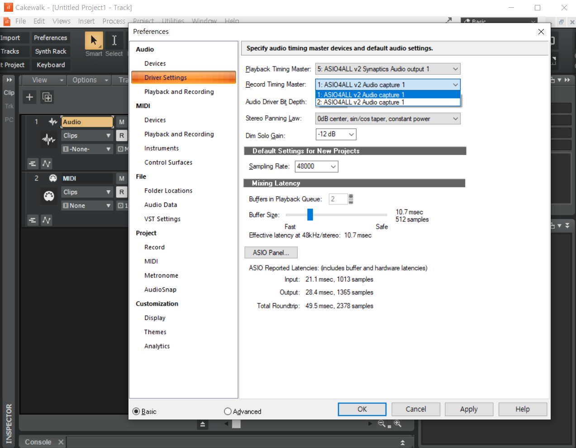Click the Buffer Size slider handle
576x448 pixels.
click(310, 215)
